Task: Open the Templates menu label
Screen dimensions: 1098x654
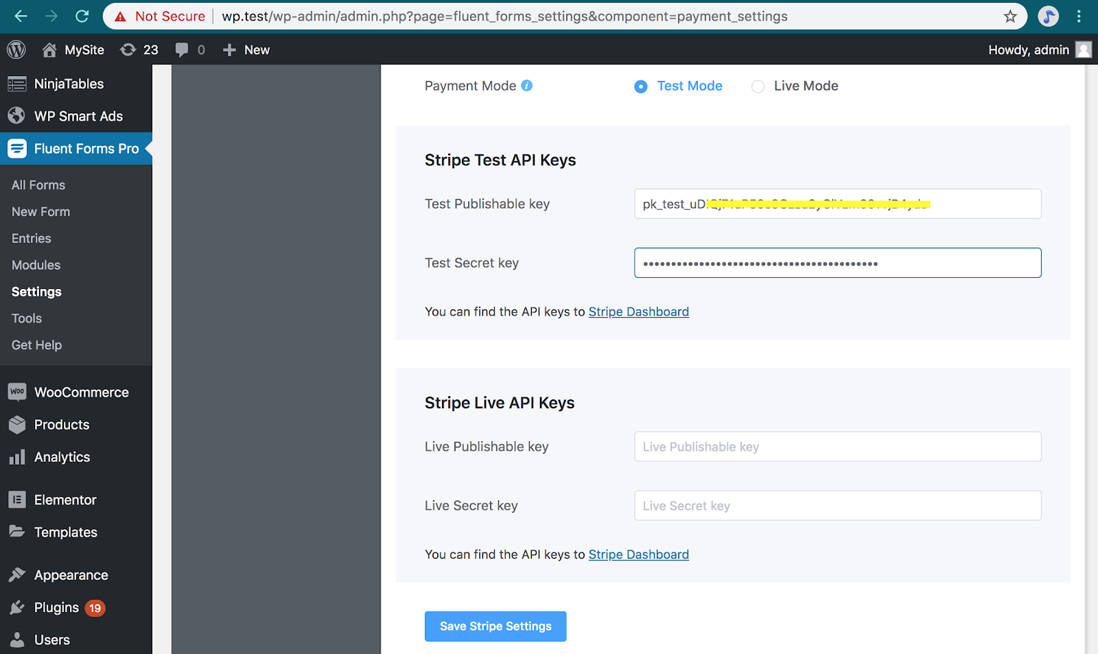Action: tap(66, 532)
